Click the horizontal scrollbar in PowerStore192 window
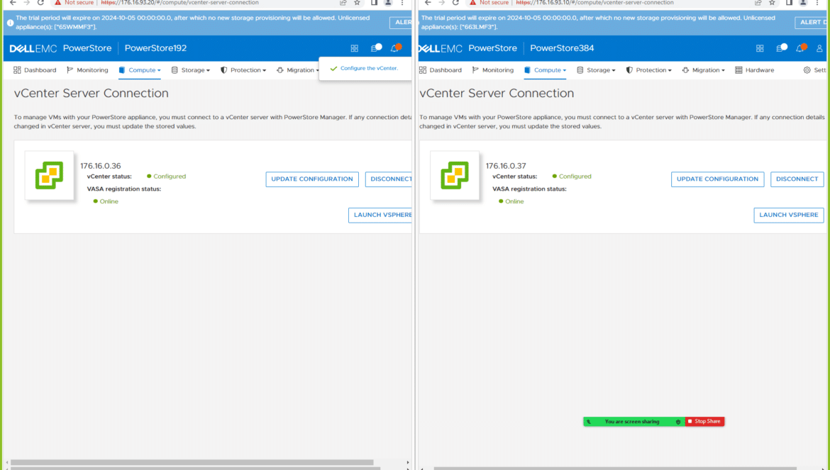Viewport: 830px width, 470px height. (x=192, y=463)
